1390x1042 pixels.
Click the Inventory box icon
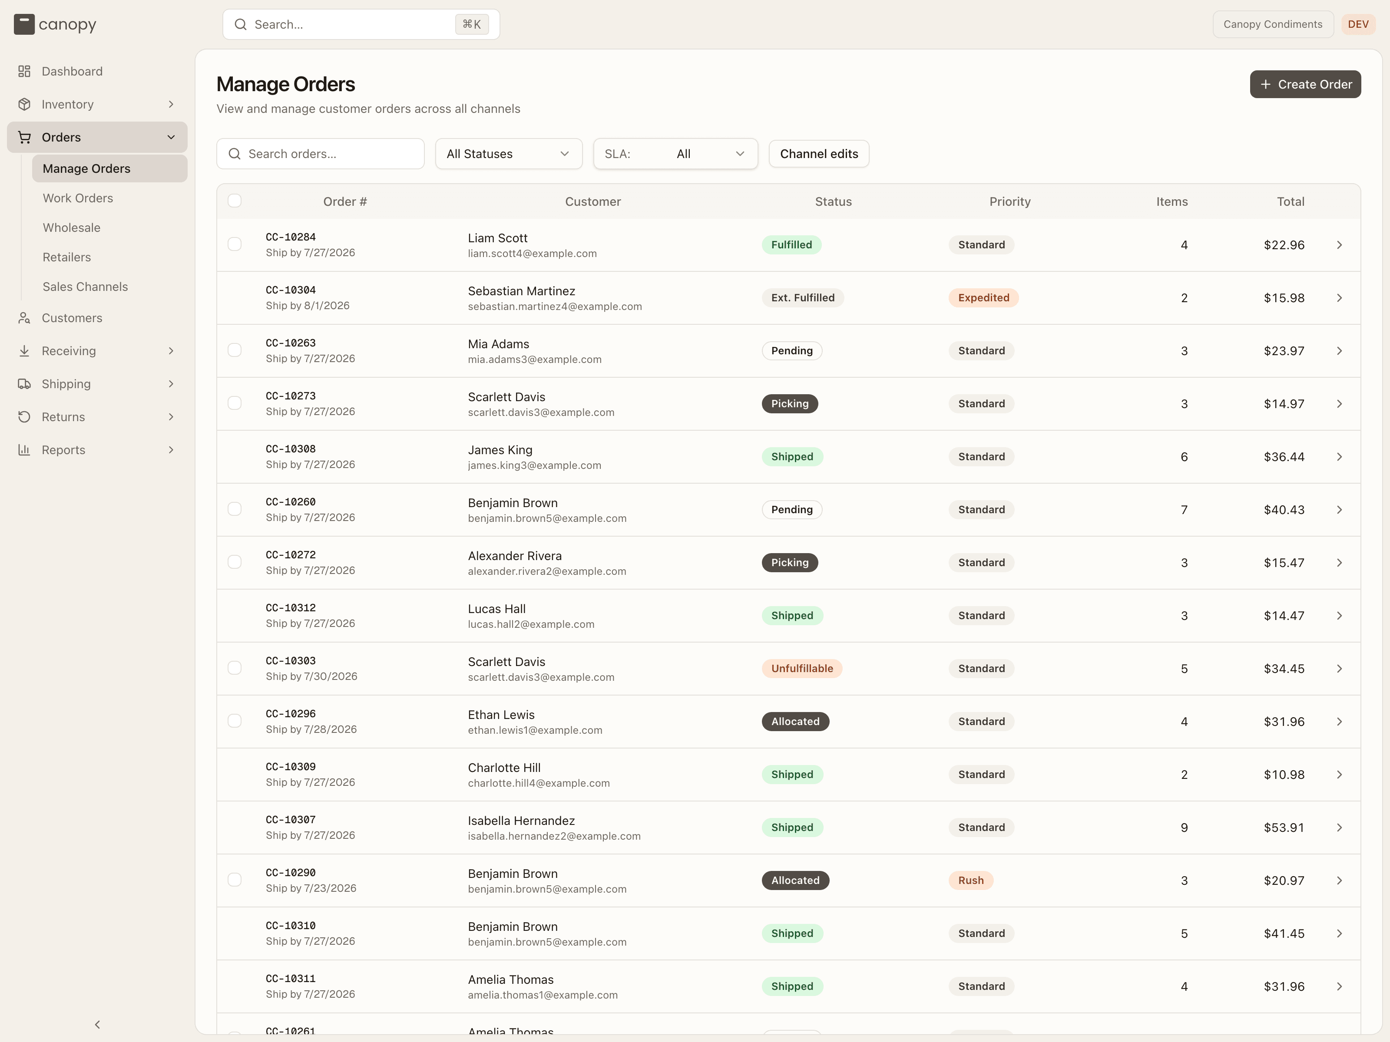click(x=24, y=104)
